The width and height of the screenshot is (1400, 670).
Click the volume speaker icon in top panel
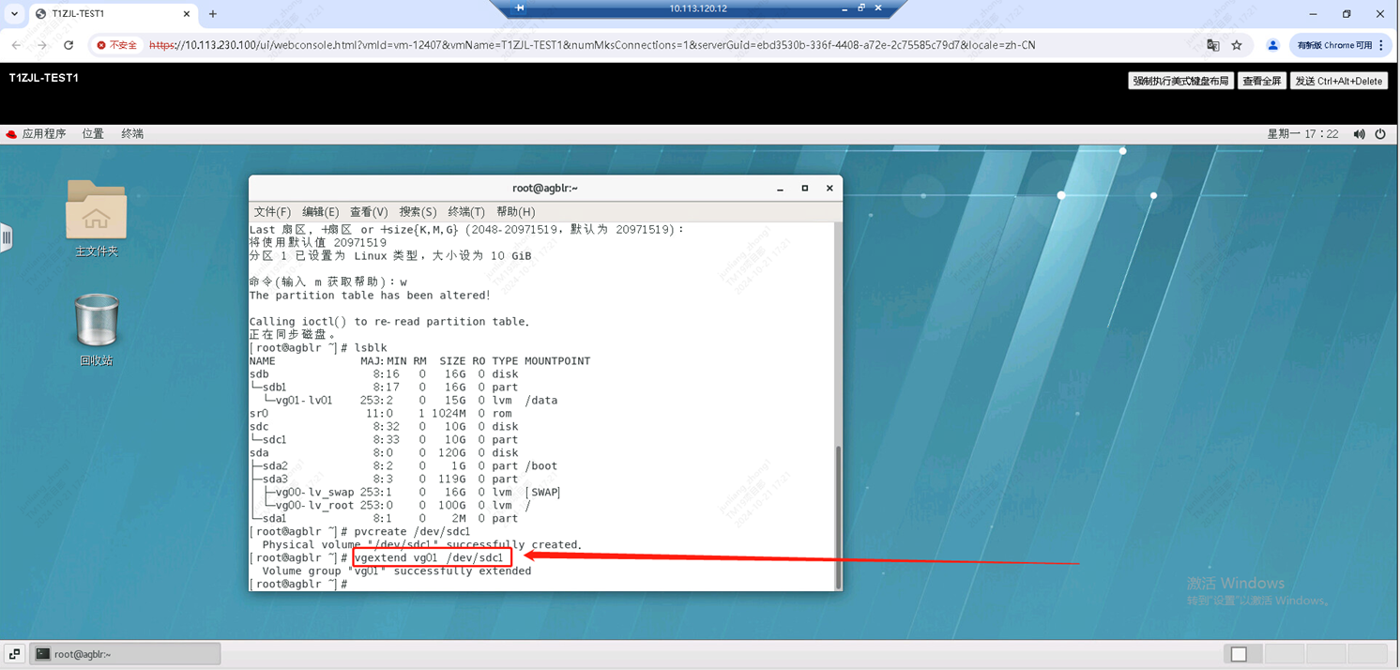(1359, 134)
